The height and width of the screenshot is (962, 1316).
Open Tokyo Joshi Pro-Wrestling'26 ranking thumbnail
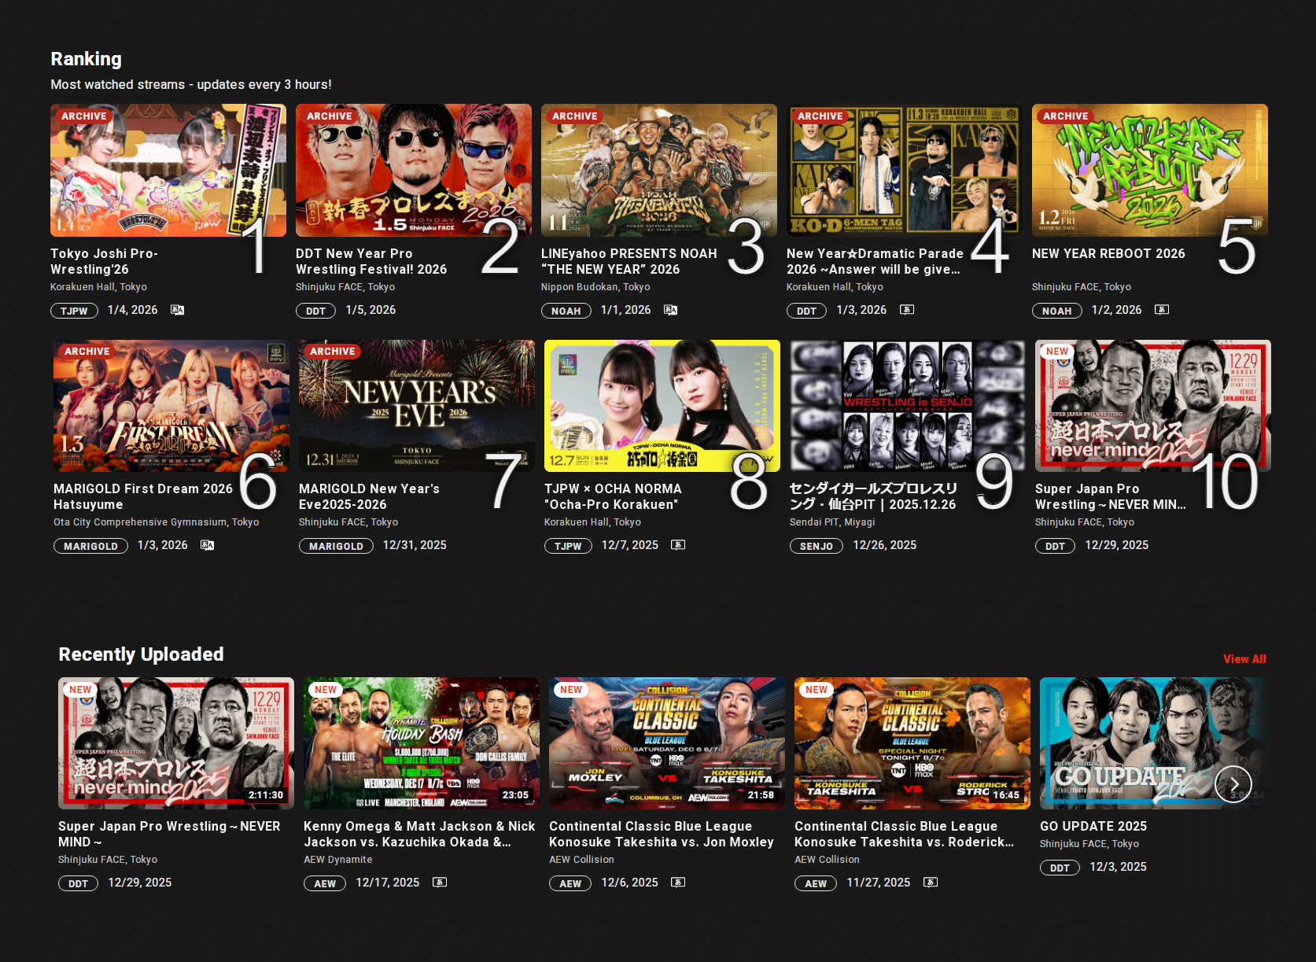point(168,170)
